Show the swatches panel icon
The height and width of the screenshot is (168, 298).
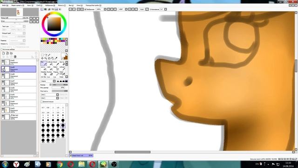[x=56, y=9]
